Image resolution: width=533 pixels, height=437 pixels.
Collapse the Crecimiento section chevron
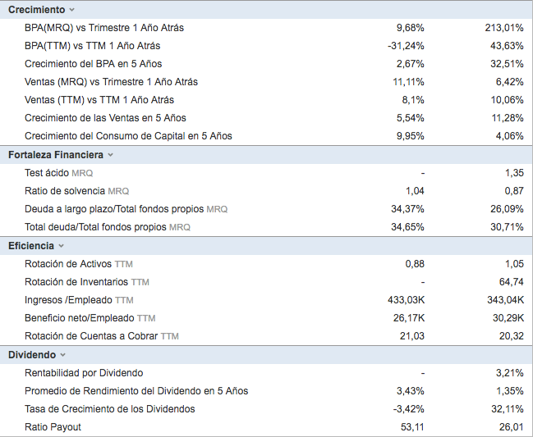coord(71,10)
